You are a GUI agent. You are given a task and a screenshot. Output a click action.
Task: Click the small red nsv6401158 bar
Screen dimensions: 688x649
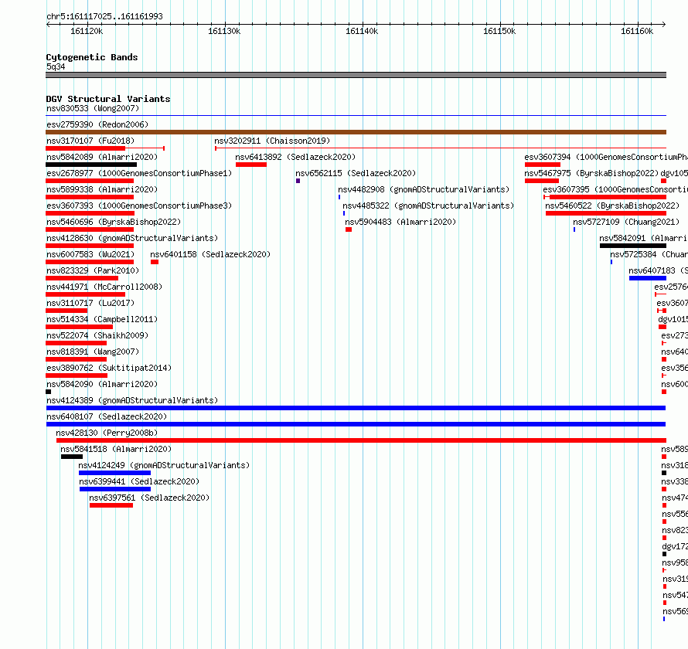[x=155, y=262]
